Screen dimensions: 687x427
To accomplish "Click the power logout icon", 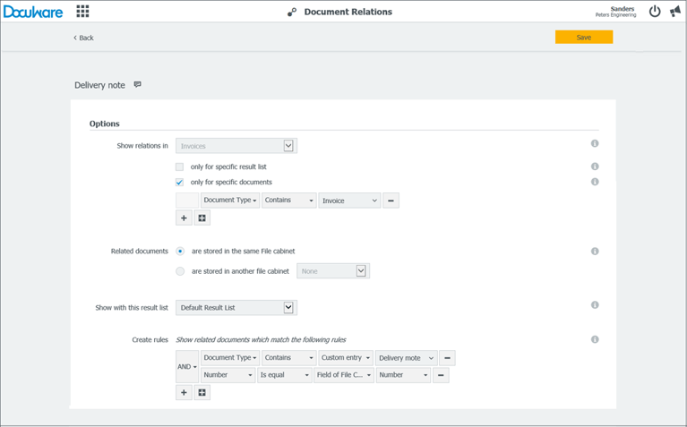I will (x=655, y=12).
